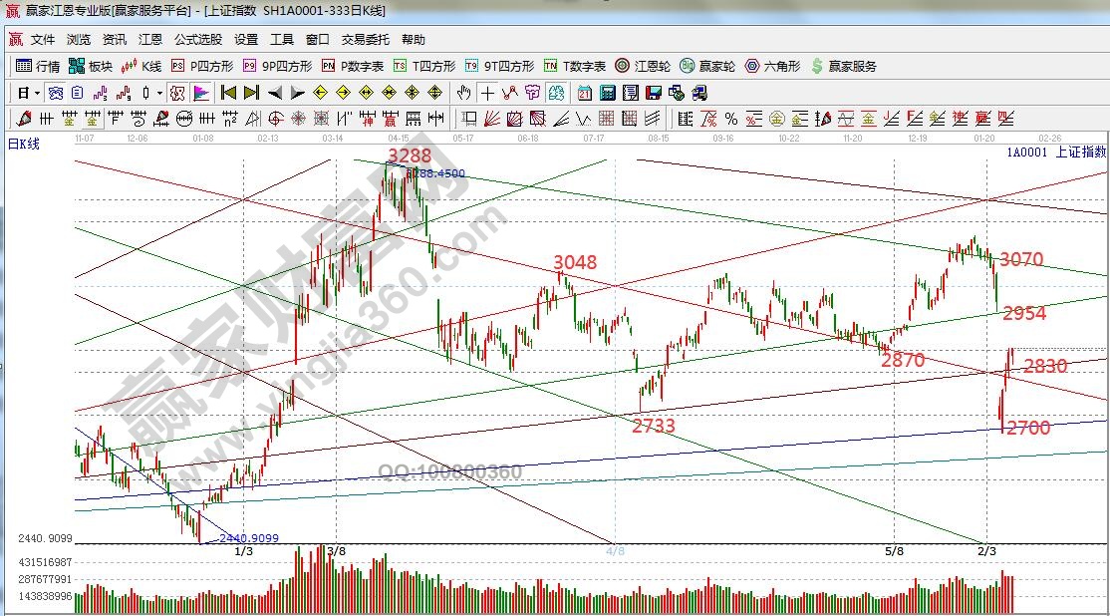The height and width of the screenshot is (616, 1110).
Task: Open the calculator tool icon
Action: tap(607, 93)
